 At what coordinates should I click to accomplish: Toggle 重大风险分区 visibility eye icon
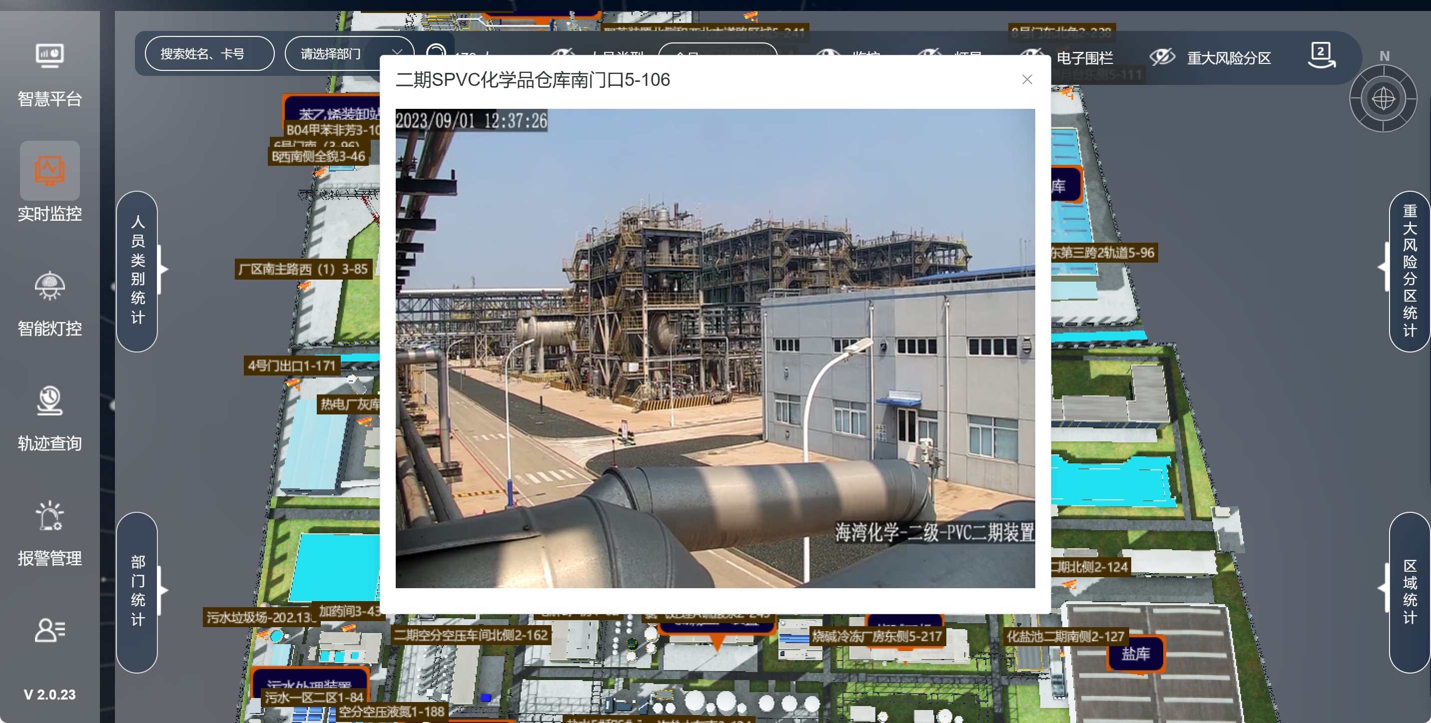[x=1162, y=57]
